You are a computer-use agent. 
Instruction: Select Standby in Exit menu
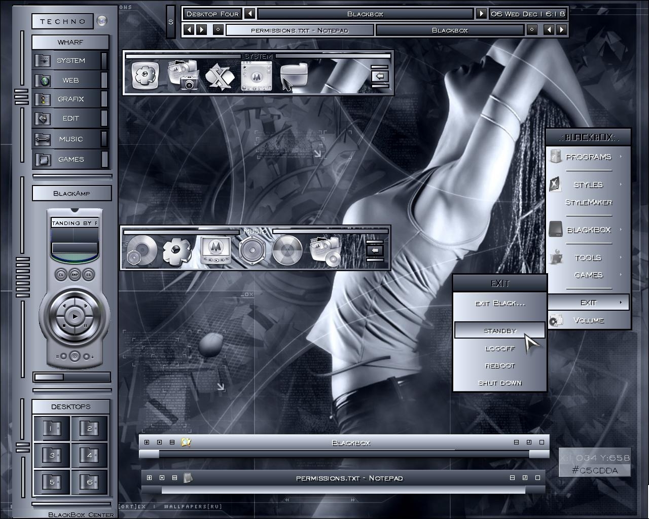point(500,330)
